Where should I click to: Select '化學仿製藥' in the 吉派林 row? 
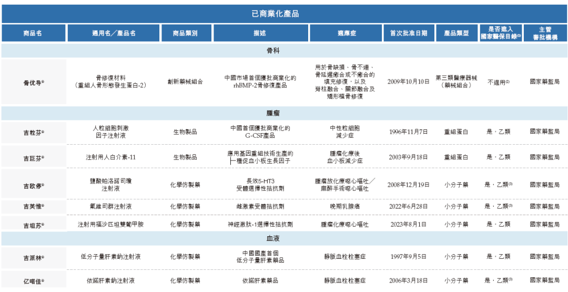coord(185,257)
